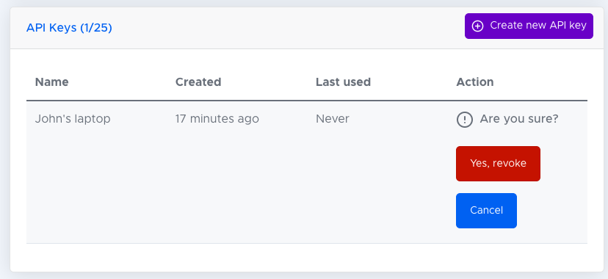Viewport: 608px width, 279px height.
Task: Click the exclamation warning icon beside Are you sure
Action: click(x=465, y=120)
